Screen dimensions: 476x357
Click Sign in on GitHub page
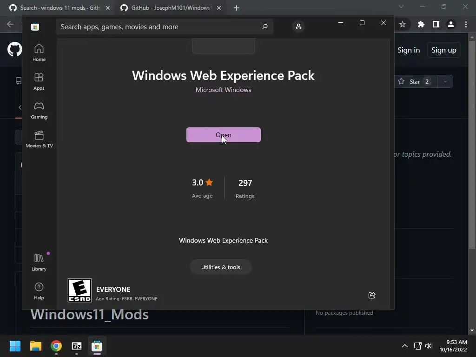pos(409,50)
